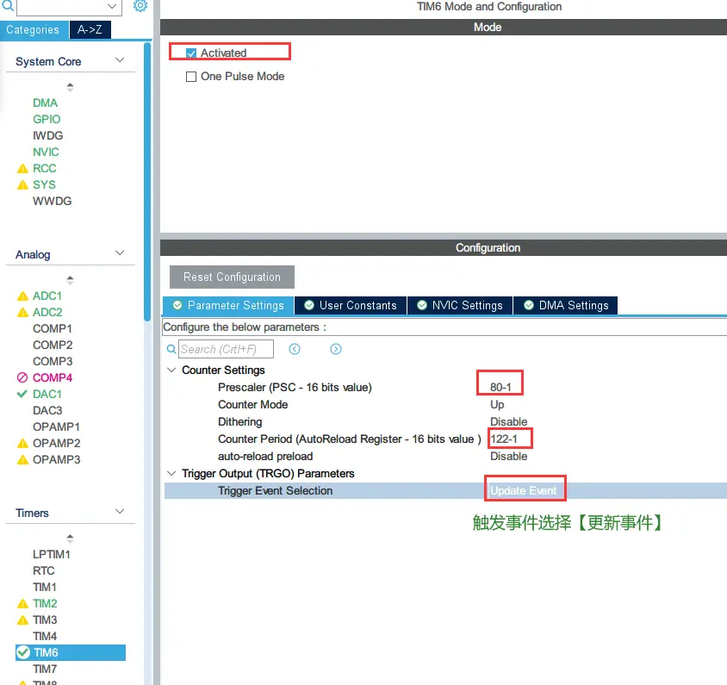Collapse the Counter Settings group
Image resolution: width=727 pixels, height=685 pixels.
171,370
